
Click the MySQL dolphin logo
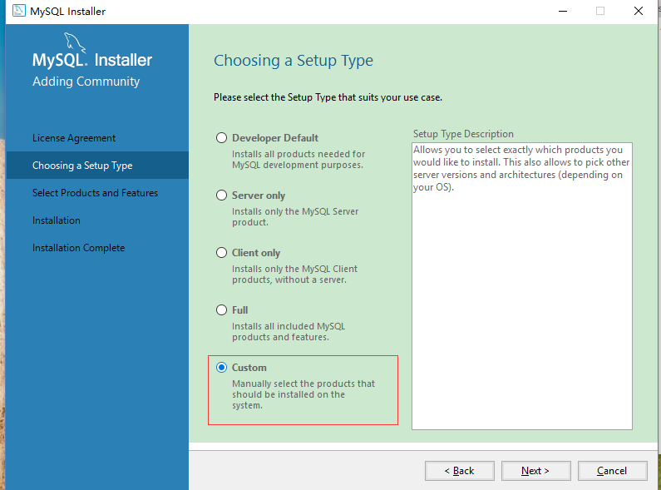75,43
